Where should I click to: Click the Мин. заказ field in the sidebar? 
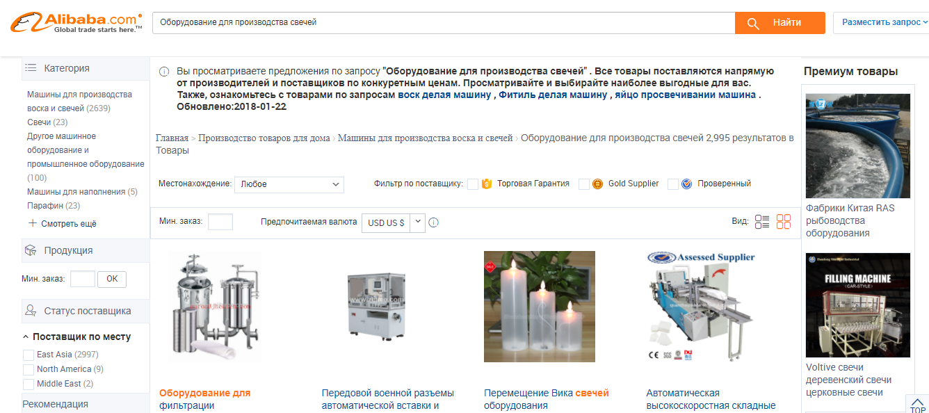pyautogui.click(x=83, y=279)
